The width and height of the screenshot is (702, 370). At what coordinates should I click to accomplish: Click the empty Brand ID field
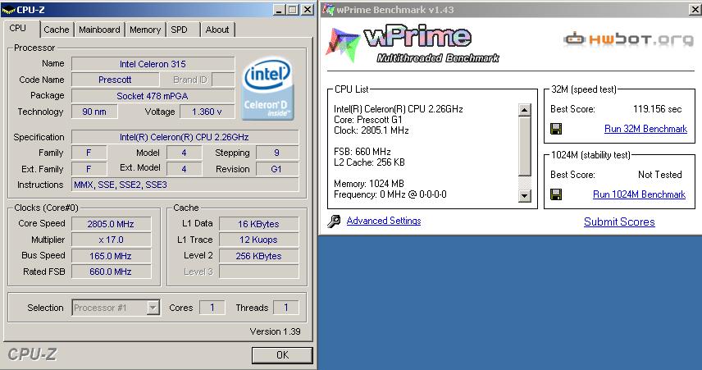click(x=223, y=80)
